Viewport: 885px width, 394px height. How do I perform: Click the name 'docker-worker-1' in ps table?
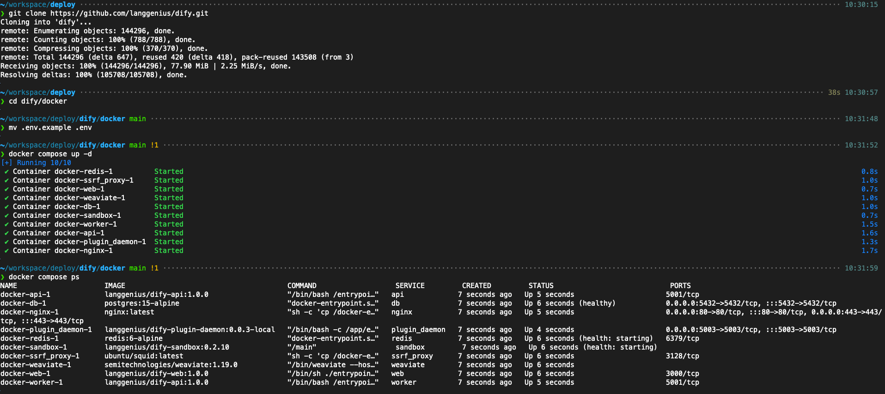click(x=31, y=382)
